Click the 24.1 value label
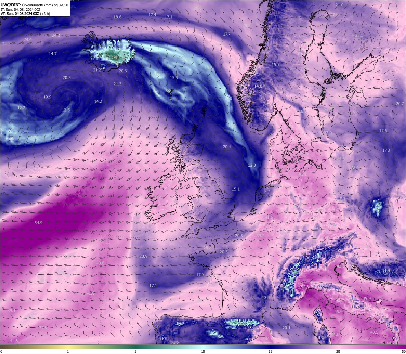The width and height of the screenshot is (406, 354). tap(6, 44)
